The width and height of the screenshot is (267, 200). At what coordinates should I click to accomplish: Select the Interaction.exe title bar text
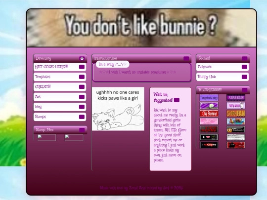pos(106,58)
